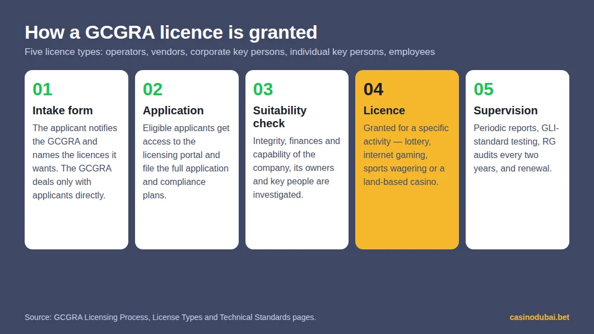Screen dimensions: 594x334
Task: Click the Intake form description about notifying GCGRA
Action: pyautogui.click(x=75, y=162)
